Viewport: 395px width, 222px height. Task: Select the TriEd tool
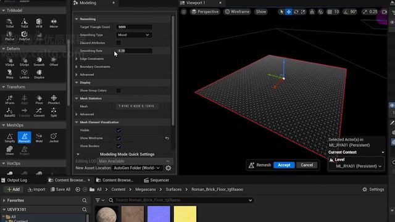[24, 23]
